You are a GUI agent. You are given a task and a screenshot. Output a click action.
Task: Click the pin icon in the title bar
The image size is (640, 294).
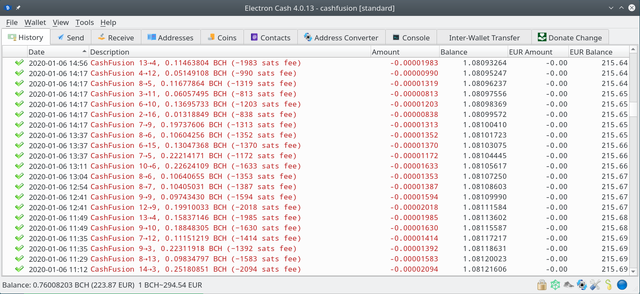[x=18, y=8]
